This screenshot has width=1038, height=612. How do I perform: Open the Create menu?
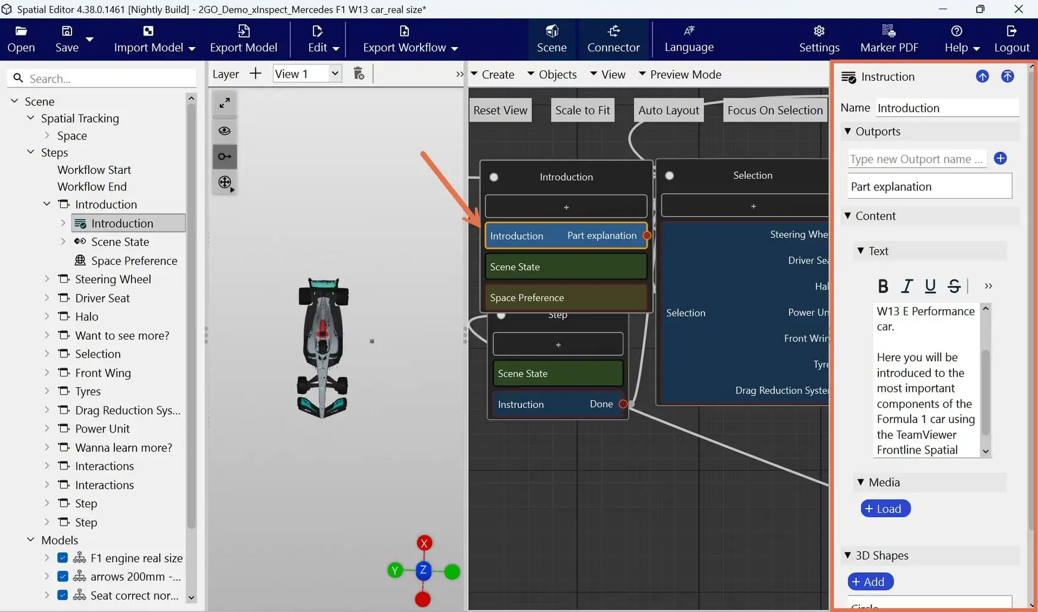click(x=493, y=74)
